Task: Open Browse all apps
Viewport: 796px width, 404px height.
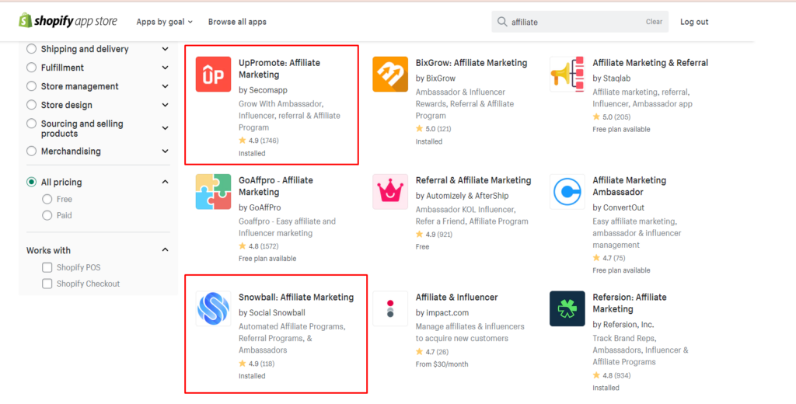Action: (x=237, y=22)
